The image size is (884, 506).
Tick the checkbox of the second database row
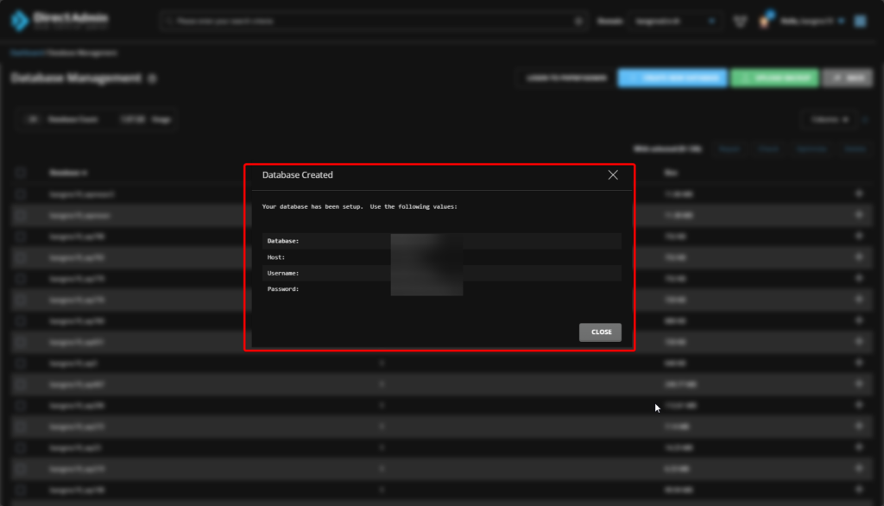(x=21, y=215)
